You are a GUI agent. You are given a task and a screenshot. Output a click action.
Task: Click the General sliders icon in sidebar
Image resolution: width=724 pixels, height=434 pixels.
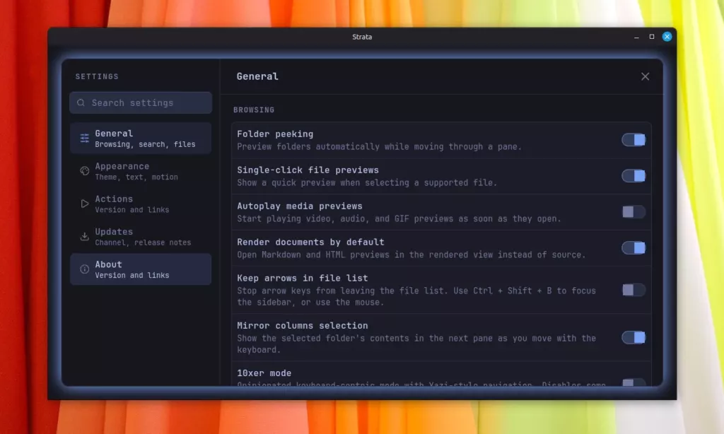(x=85, y=139)
